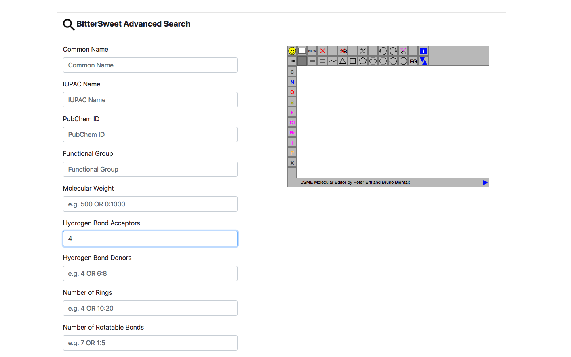Open the FG functional groups tool
The width and height of the screenshot is (571, 357).
point(413,61)
